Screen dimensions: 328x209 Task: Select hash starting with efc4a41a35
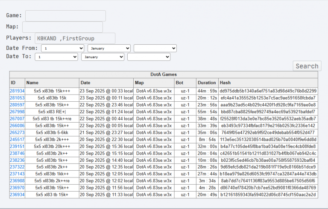click(268, 98)
